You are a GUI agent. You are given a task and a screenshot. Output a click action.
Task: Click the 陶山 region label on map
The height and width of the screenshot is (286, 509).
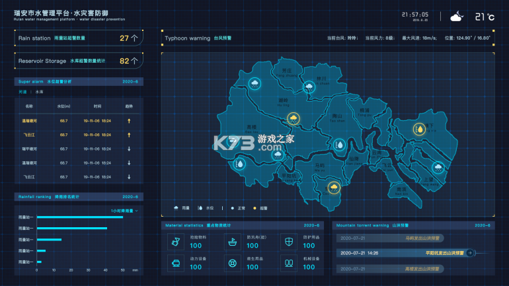pos(337,116)
